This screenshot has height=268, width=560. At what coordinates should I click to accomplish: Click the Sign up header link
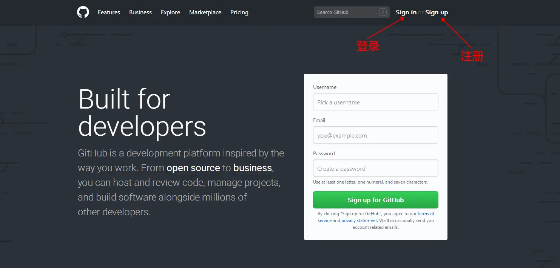(x=437, y=12)
